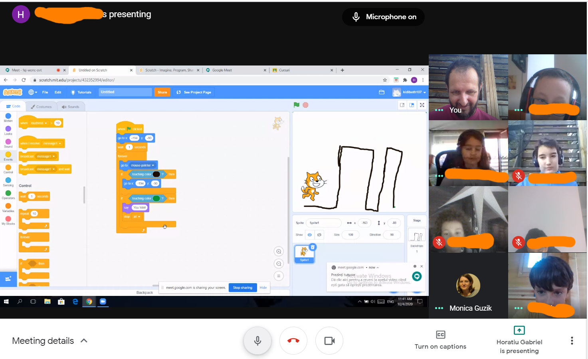Zoom in on the Scratch code workspace
The height and width of the screenshot is (359, 588).
279,252
